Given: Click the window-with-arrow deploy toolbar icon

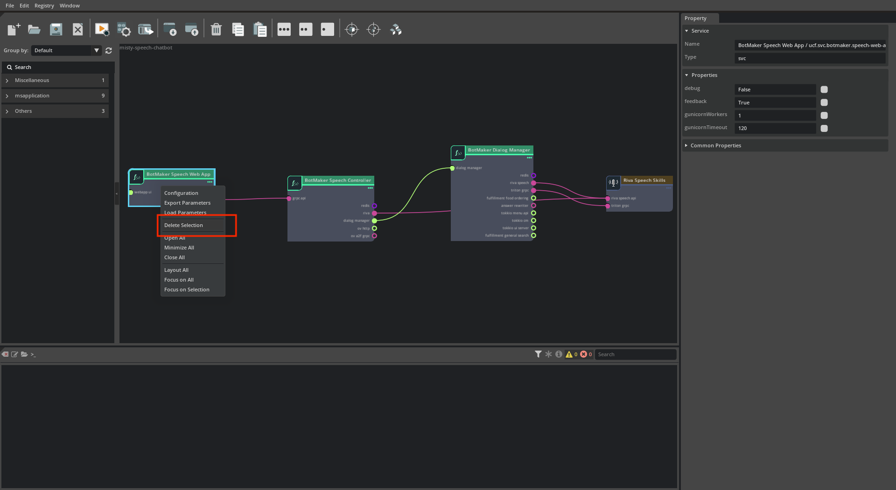Looking at the screenshot, I should pos(146,29).
